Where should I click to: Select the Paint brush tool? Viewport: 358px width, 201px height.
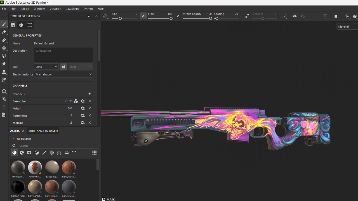pos(4,25)
